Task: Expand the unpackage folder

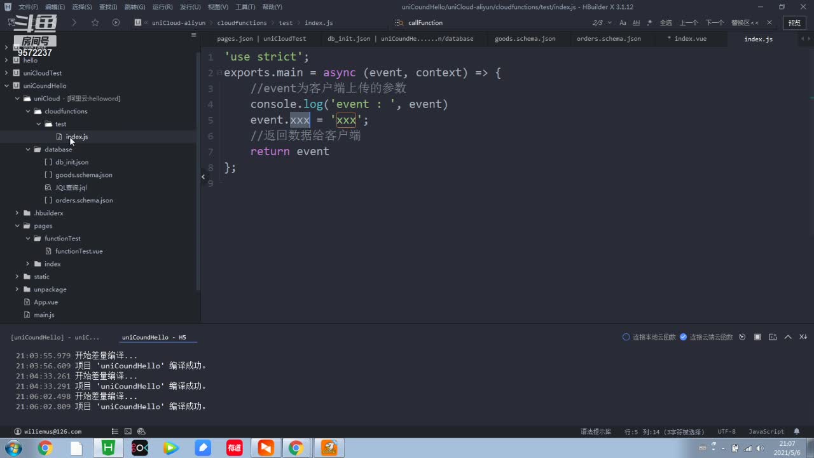Action: point(17,289)
